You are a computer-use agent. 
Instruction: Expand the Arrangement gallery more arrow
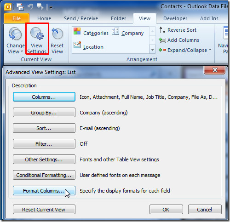(x=152, y=49)
